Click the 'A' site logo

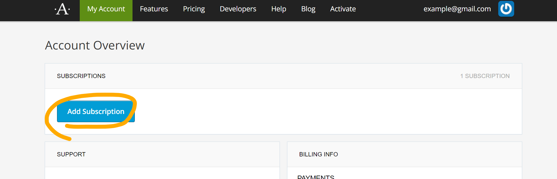pyautogui.click(x=62, y=9)
